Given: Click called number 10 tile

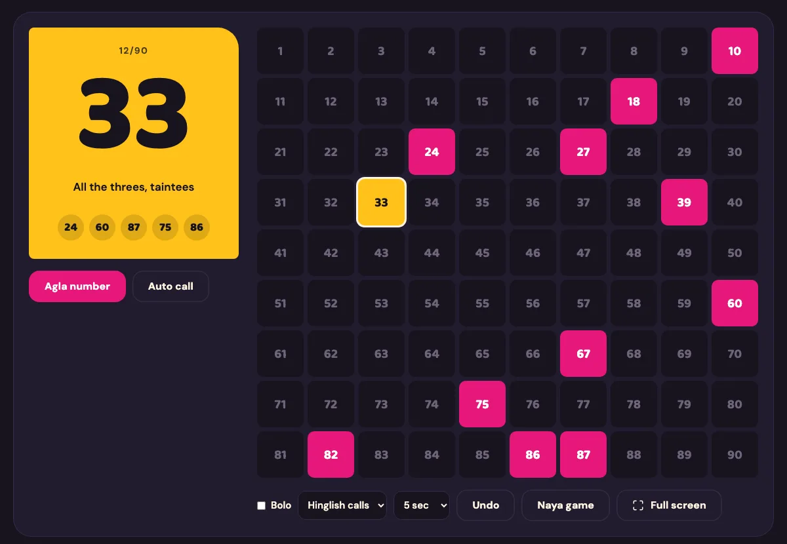Looking at the screenshot, I should pos(735,51).
